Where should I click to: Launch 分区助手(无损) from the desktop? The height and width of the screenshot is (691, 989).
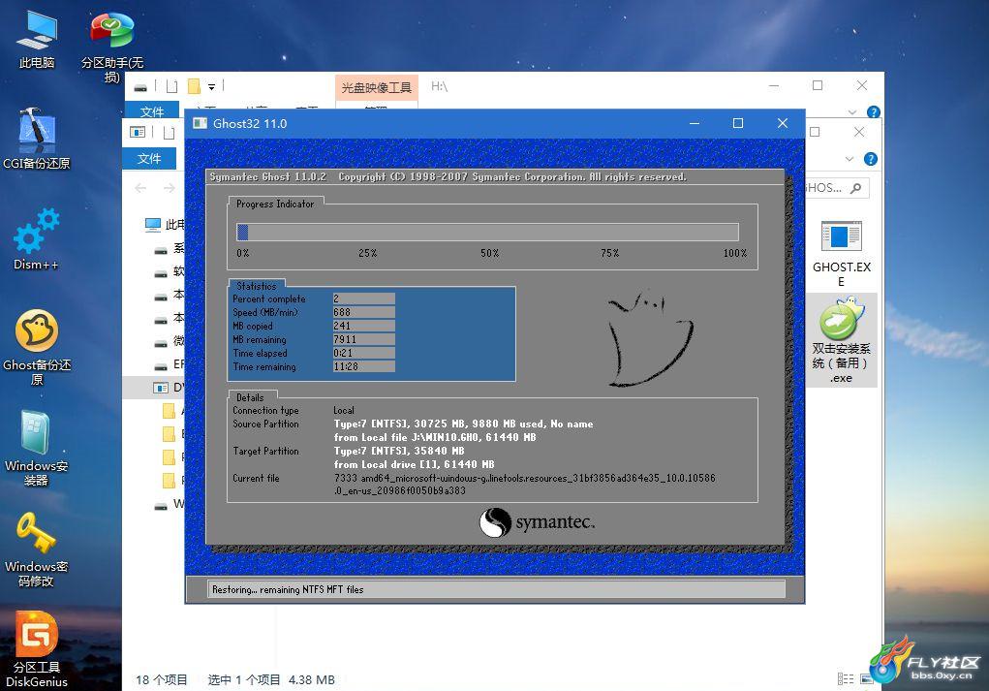pos(112,47)
